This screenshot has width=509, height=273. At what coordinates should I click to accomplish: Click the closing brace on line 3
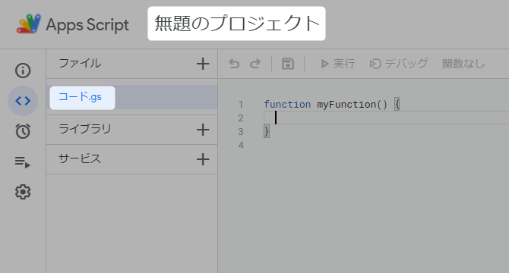(267, 131)
